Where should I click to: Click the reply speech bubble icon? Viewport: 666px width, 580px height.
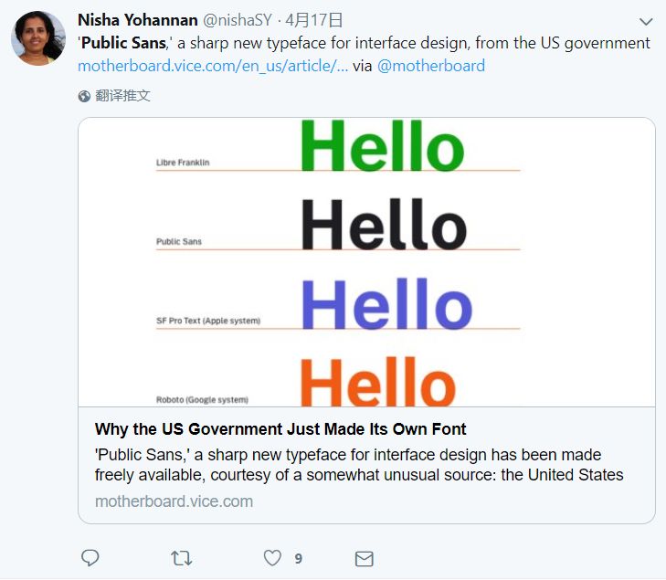coord(90,558)
